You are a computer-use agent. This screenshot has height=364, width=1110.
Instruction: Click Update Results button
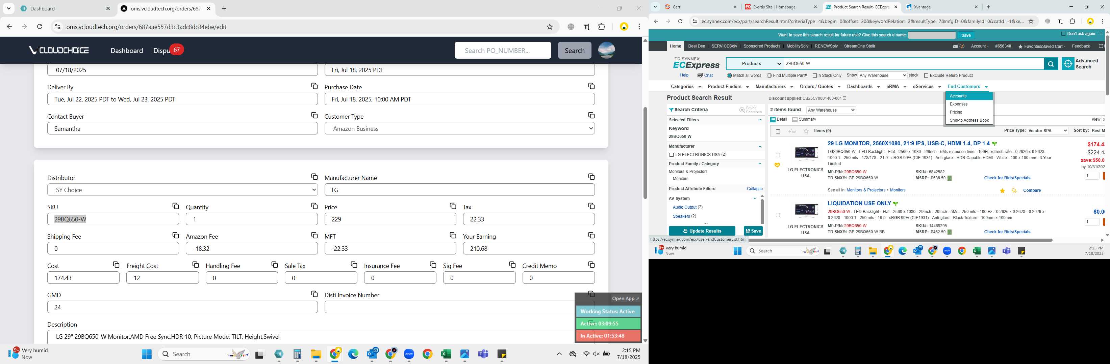click(x=702, y=231)
